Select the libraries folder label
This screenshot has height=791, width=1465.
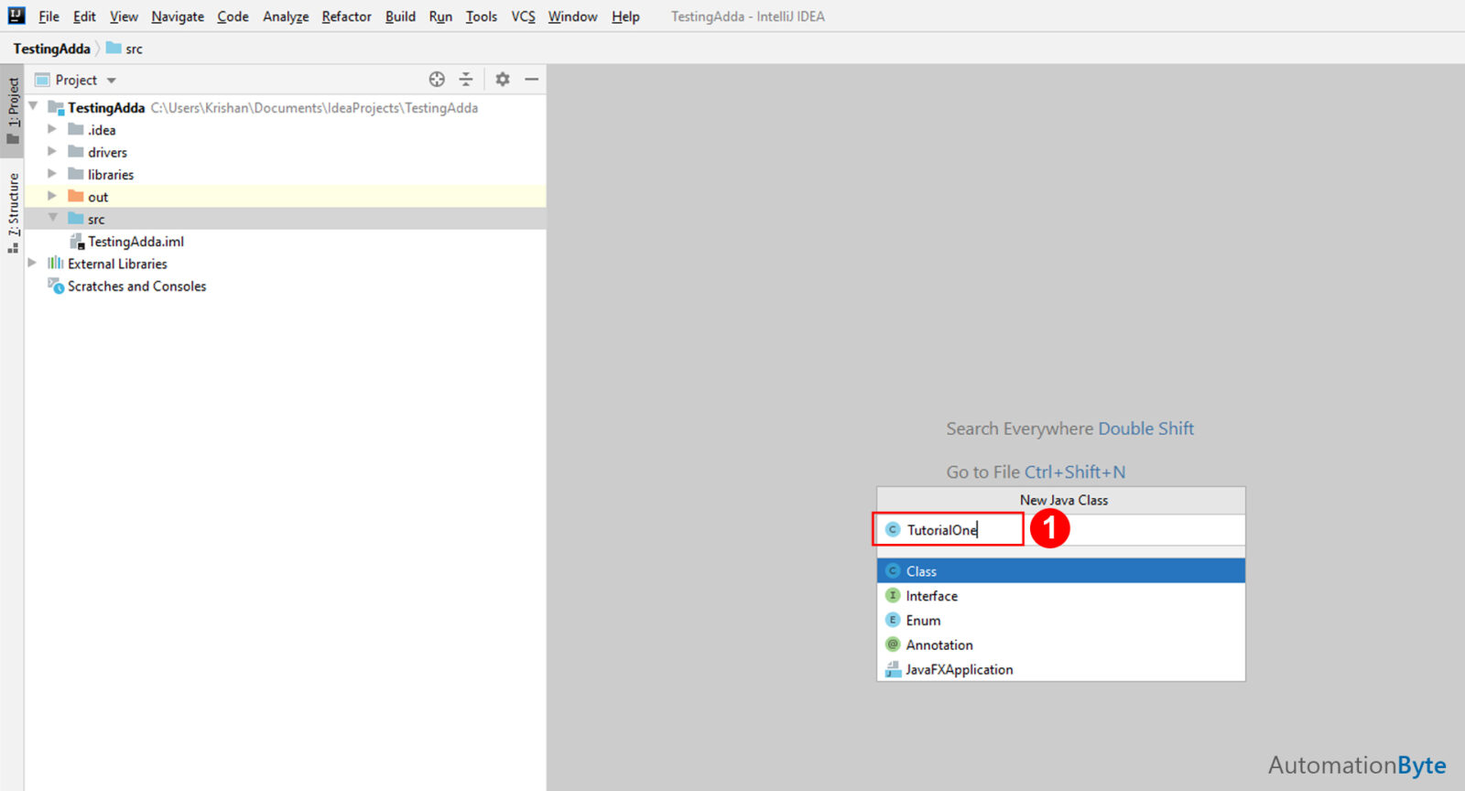[111, 174]
